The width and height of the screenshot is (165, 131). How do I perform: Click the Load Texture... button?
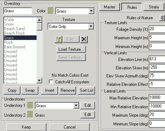click(x=71, y=49)
